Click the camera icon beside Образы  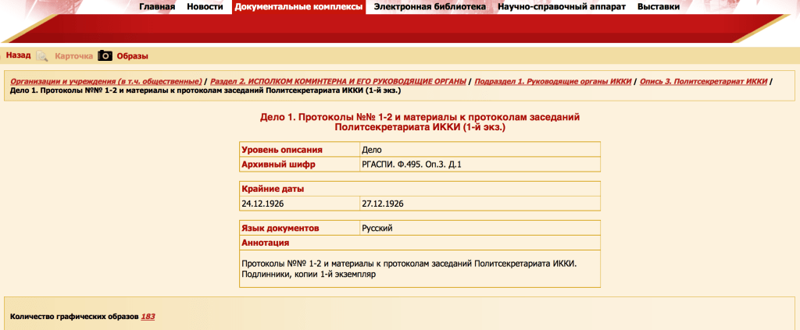(x=105, y=56)
